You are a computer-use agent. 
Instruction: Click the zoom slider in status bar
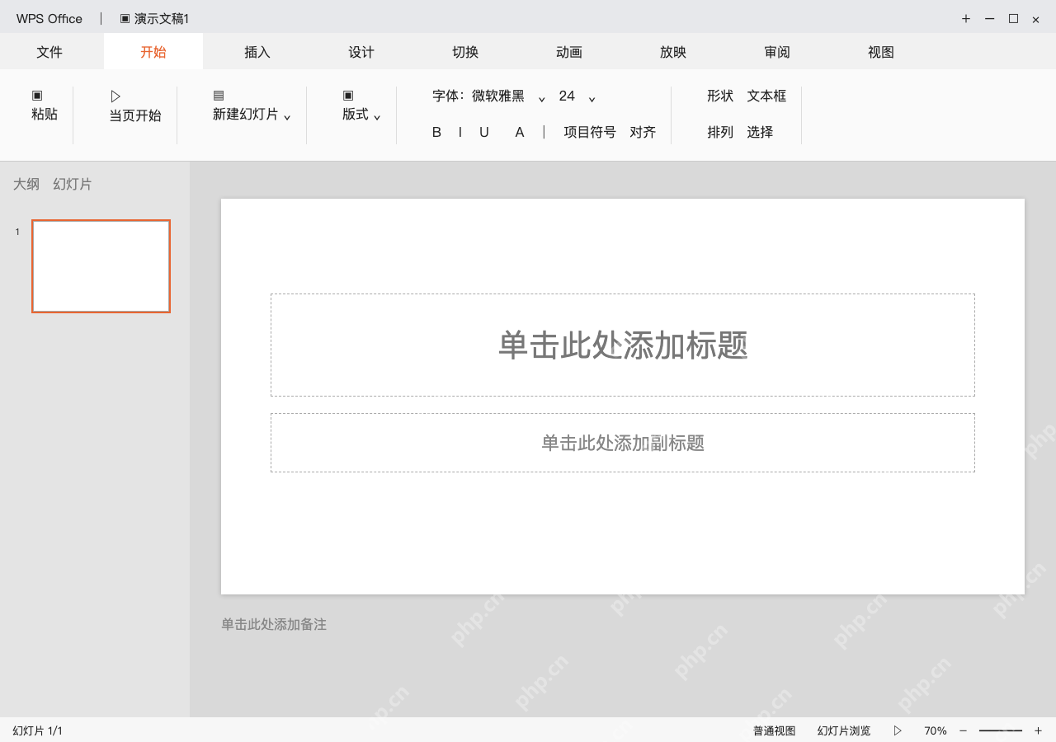pyautogui.click(x=1001, y=730)
